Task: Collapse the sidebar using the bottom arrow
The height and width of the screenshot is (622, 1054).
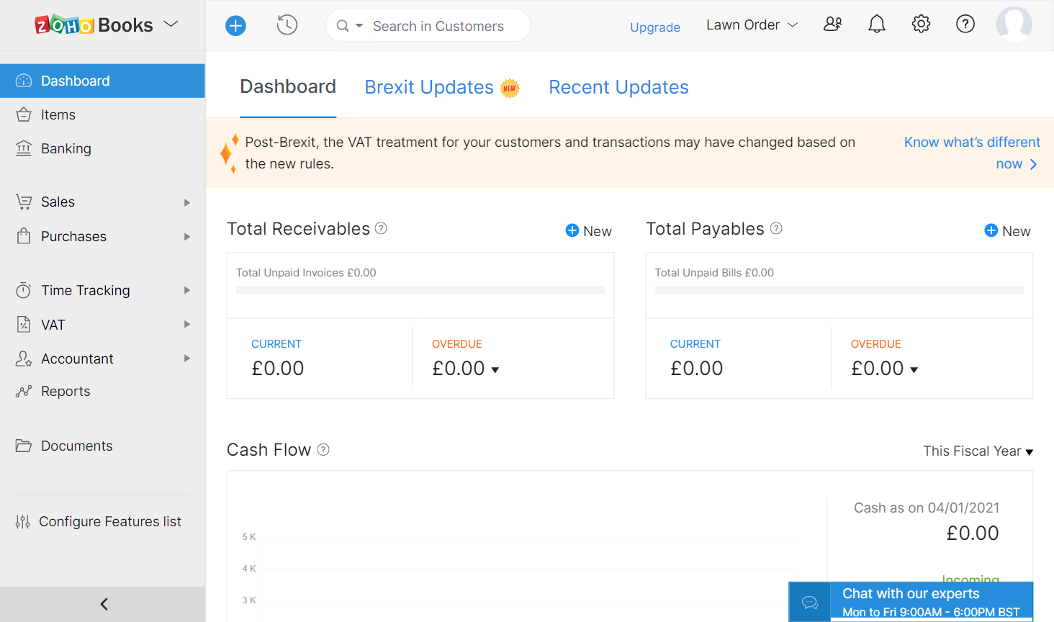Action: pyautogui.click(x=103, y=604)
